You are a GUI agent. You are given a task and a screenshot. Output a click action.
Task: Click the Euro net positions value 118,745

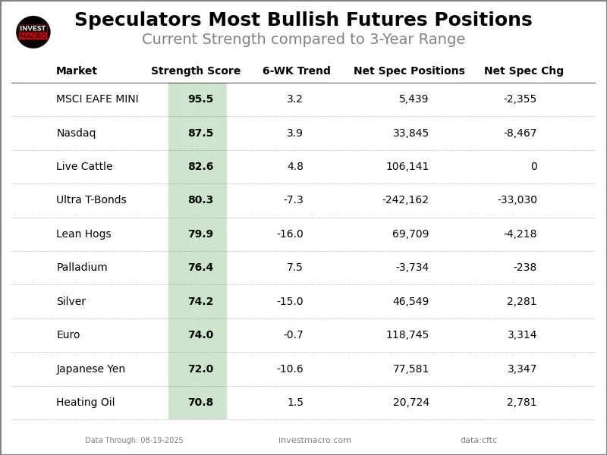[407, 335]
